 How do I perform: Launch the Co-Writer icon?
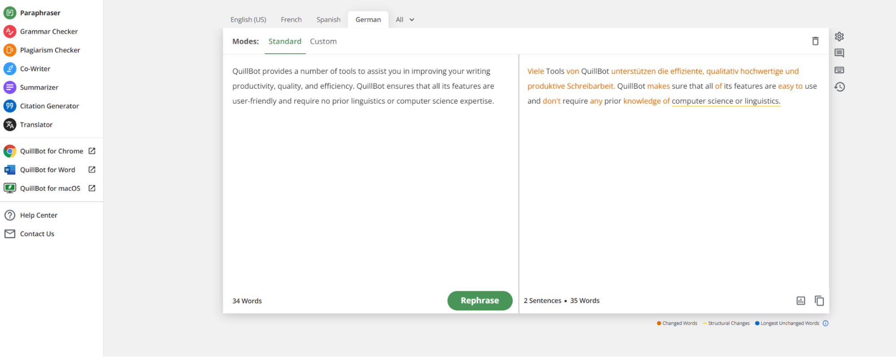click(10, 69)
